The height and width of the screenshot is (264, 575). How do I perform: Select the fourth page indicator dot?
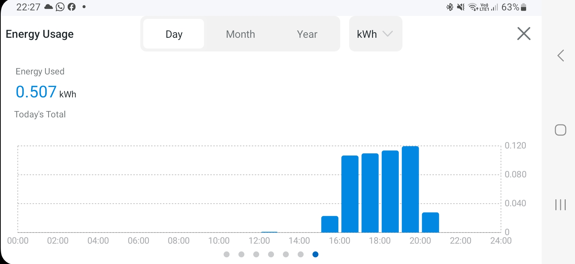click(x=271, y=254)
